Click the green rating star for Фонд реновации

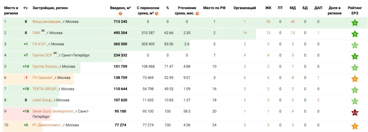click(x=355, y=23)
